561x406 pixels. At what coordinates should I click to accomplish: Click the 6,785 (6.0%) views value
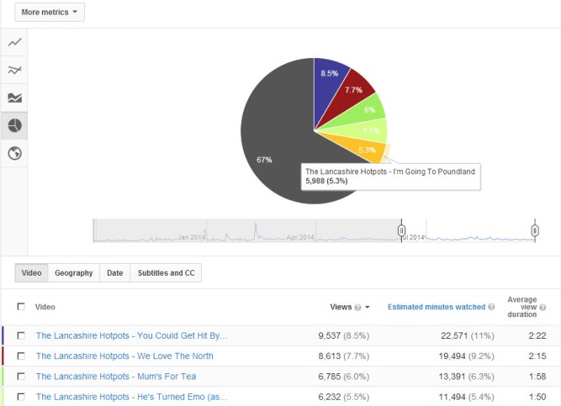click(343, 377)
